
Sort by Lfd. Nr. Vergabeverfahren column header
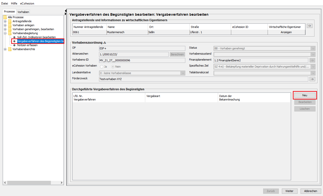(x=109, y=98)
